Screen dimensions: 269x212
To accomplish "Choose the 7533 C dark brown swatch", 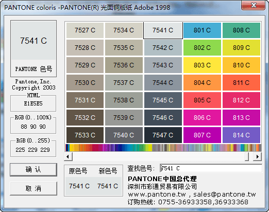I will coord(85,135).
